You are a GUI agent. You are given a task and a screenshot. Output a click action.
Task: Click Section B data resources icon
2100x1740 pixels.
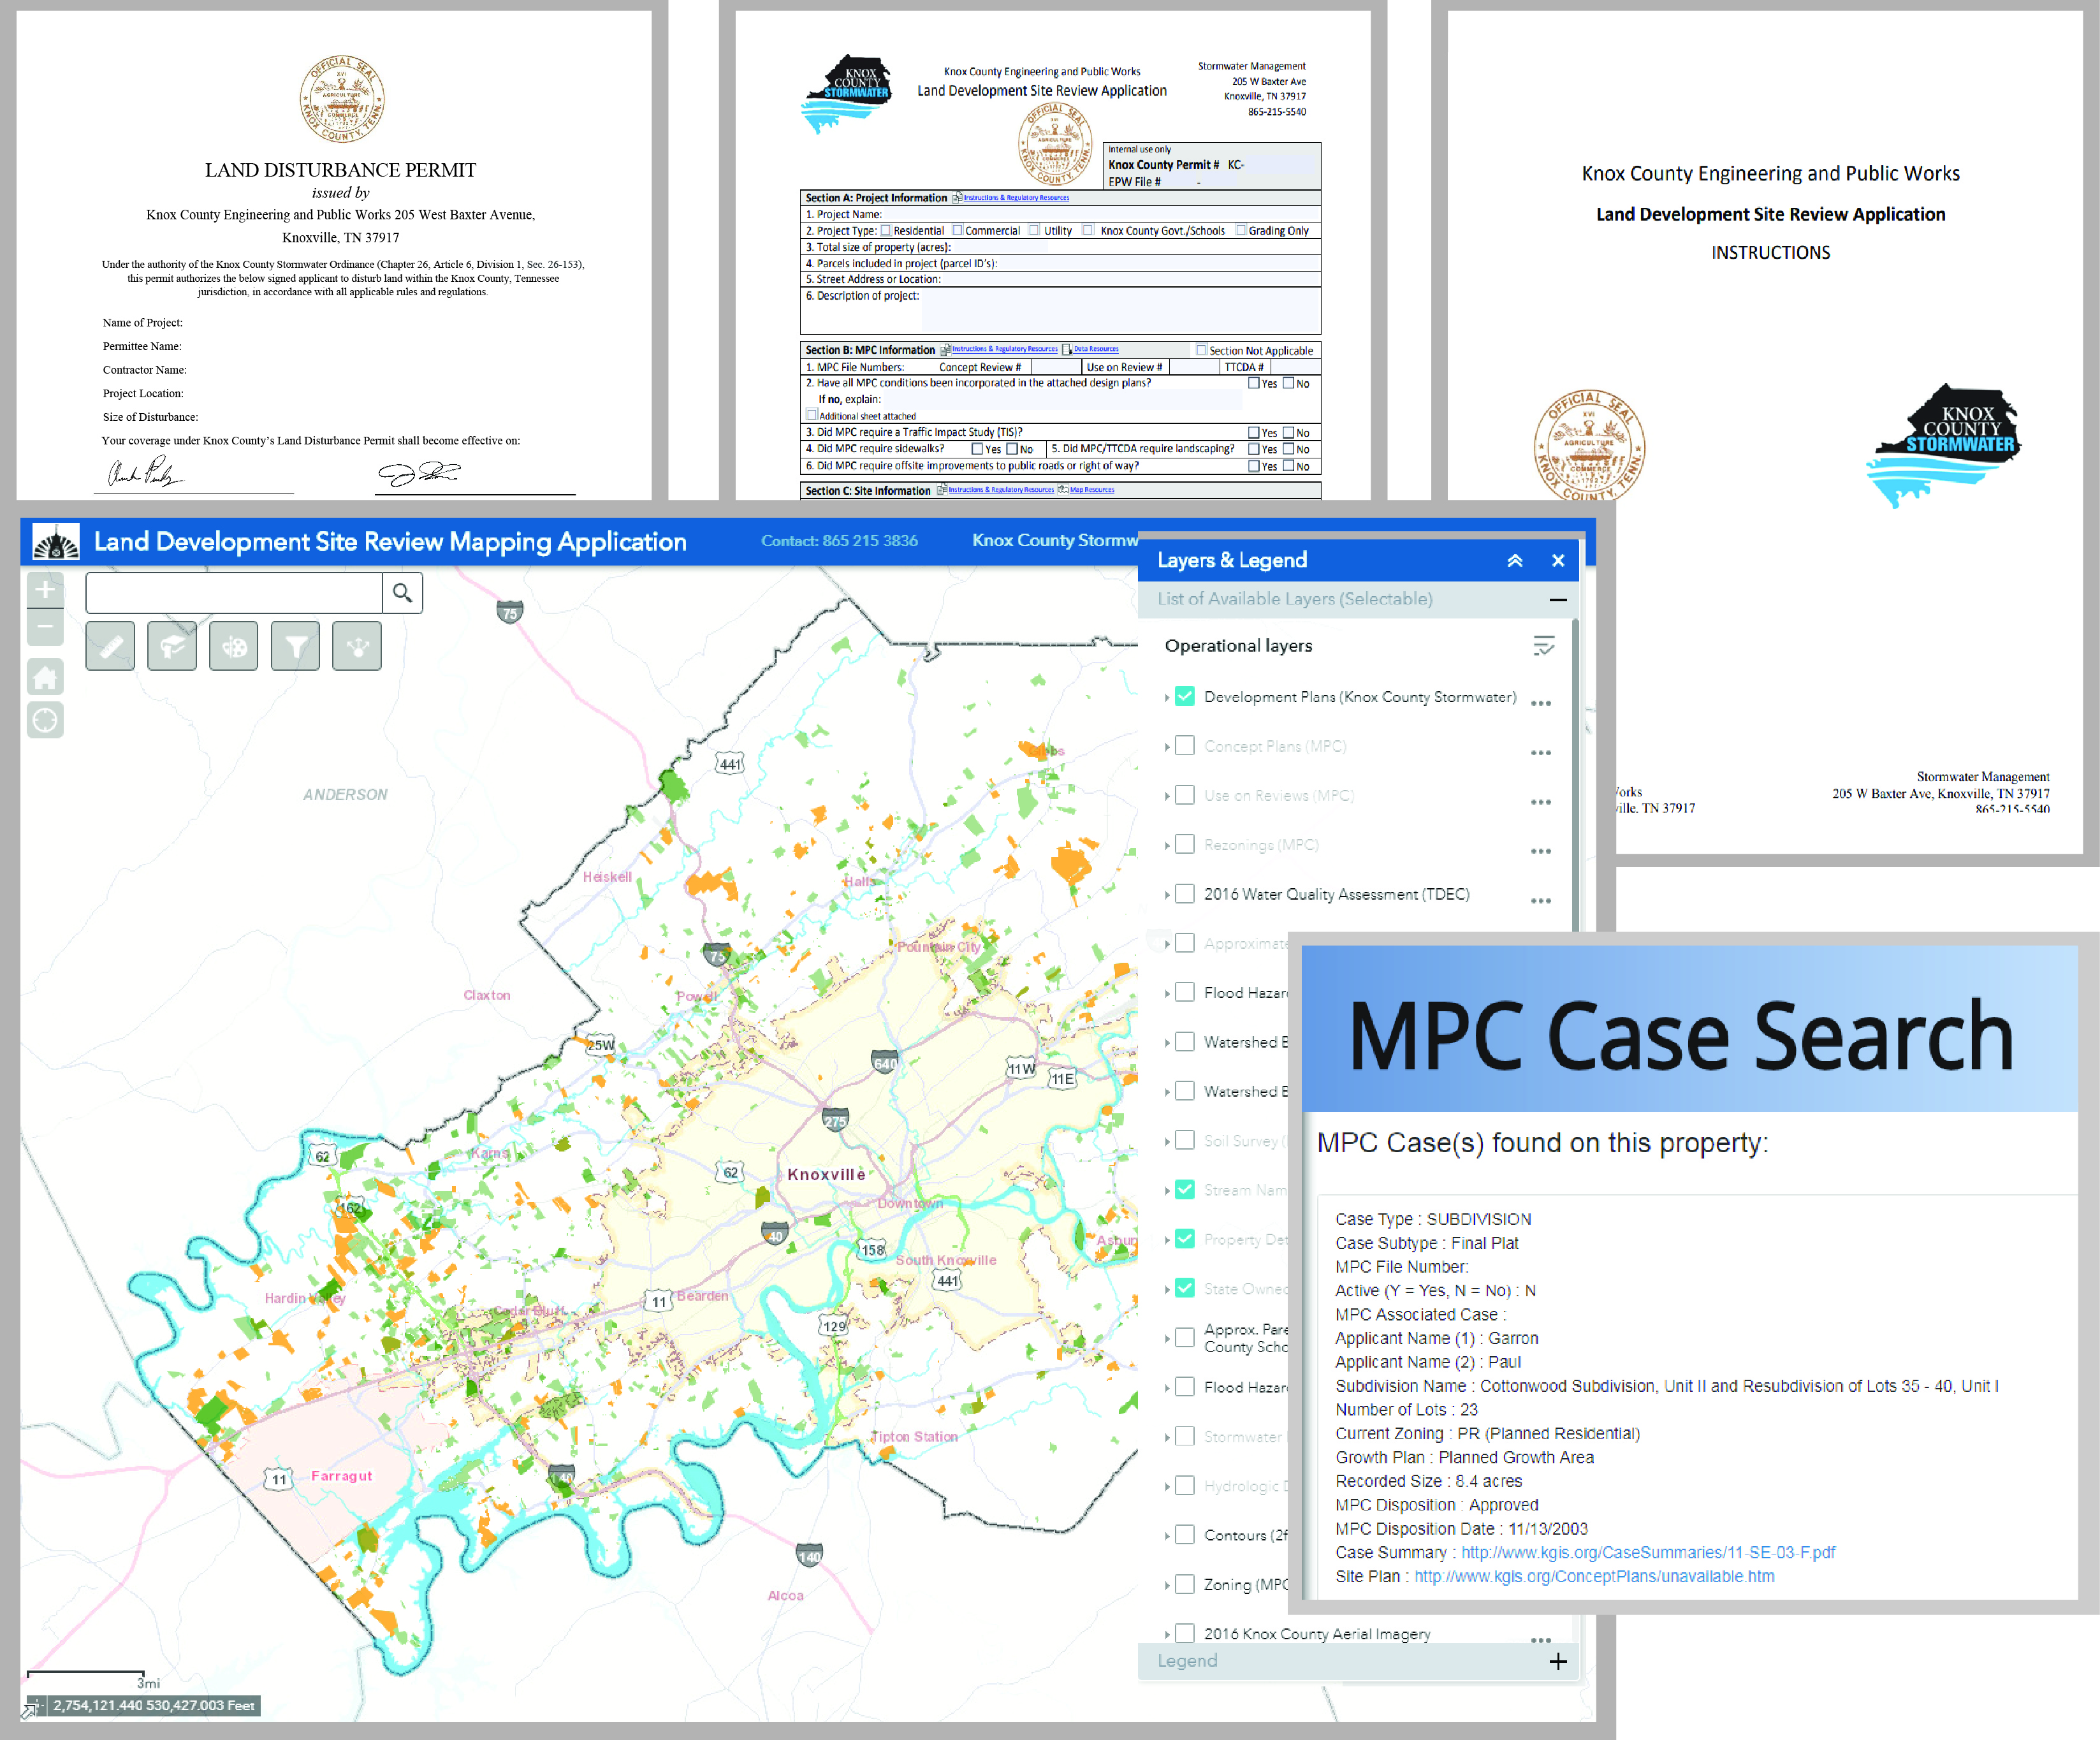[x=1067, y=349]
